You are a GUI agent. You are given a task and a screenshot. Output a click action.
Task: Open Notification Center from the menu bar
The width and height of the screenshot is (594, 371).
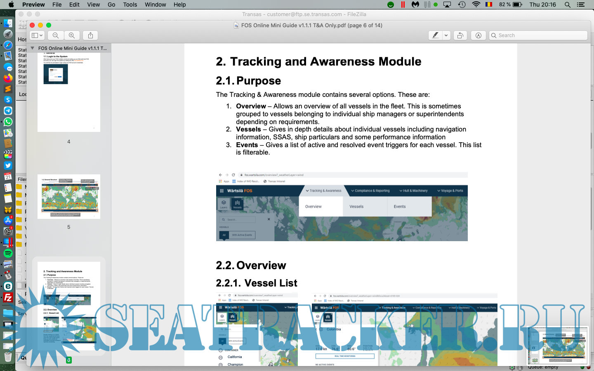coord(581,5)
